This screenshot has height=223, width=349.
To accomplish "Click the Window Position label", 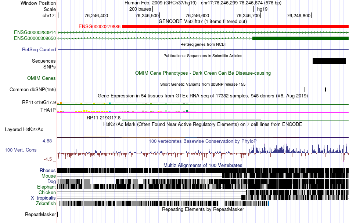I will tap(38, 3).
